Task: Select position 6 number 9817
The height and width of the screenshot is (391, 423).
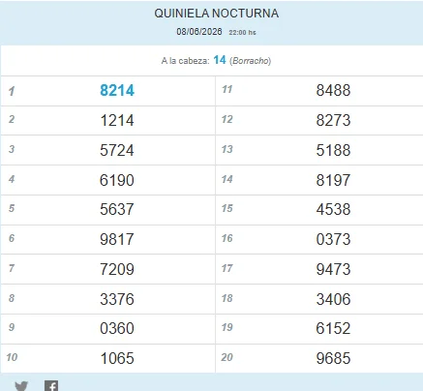Action: click(117, 239)
